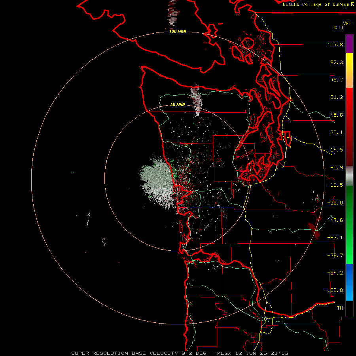Viewport: 356px width, 356px height.
Task: Click the 50 NMI range ring label
Action: [178, 105]
